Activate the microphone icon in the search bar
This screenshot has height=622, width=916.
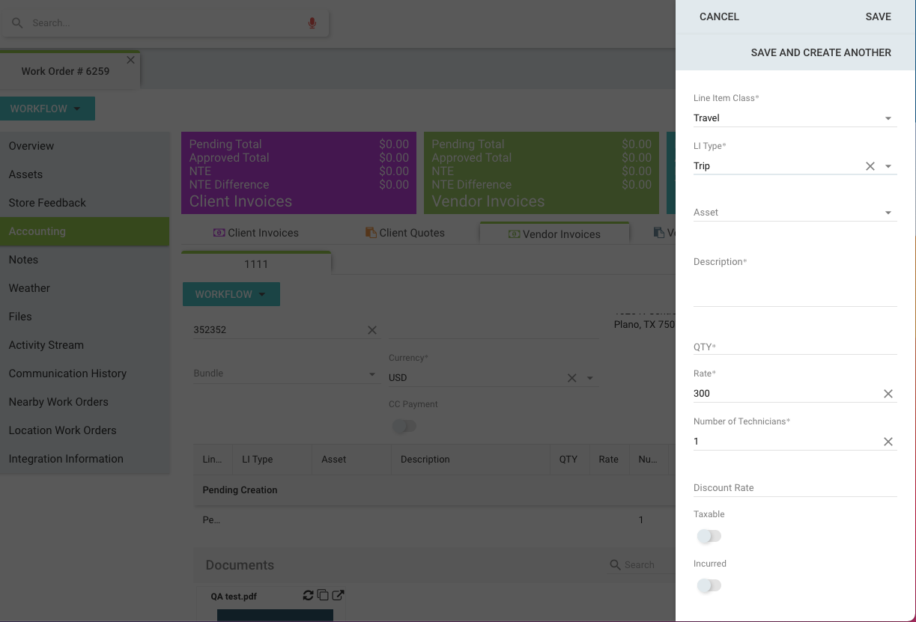point(312,23)
